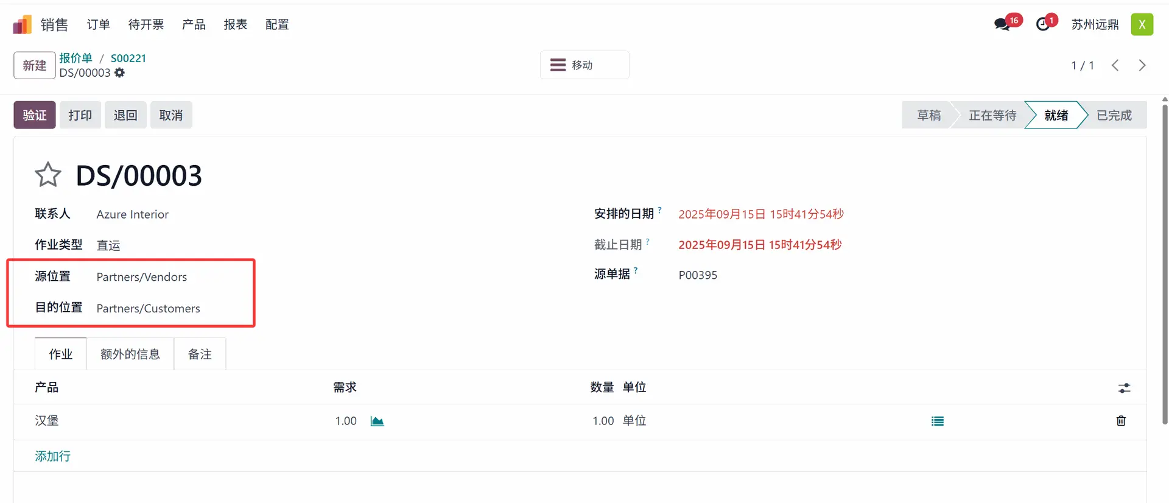Open optional columns adjust settings icon
The image size is (1169, 503).
[1124, 388]
